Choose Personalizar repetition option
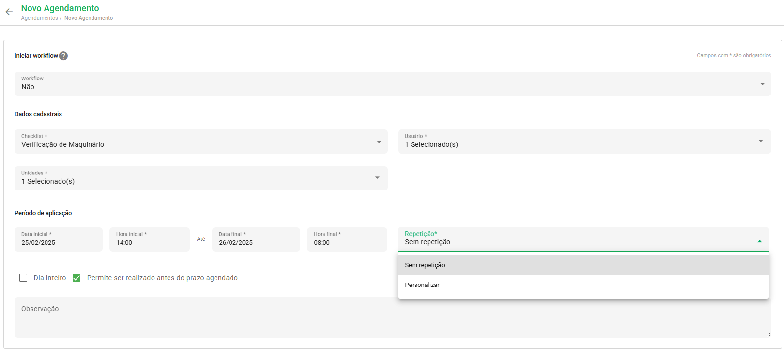 tap(583, 285)
